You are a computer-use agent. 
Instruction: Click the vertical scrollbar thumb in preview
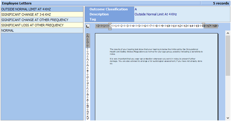[x=228, y=56]
